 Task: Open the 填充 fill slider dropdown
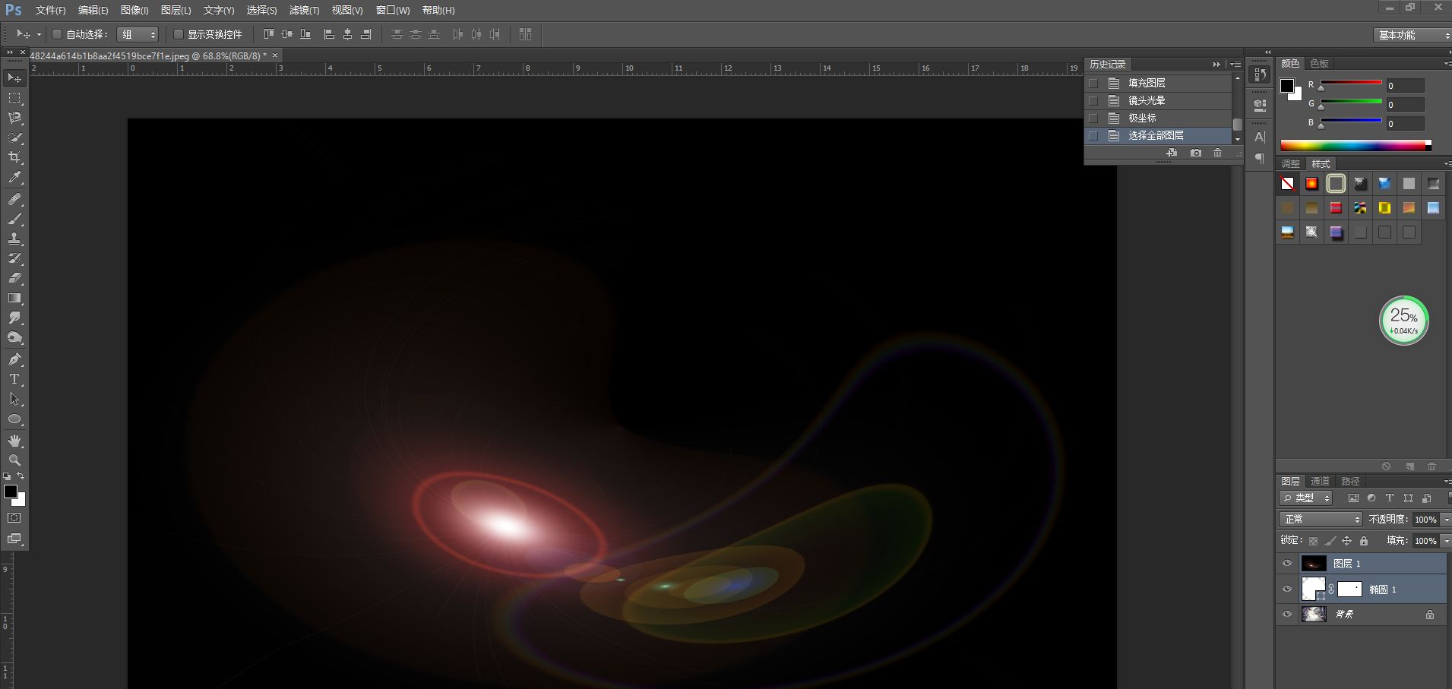coord(1446,541)
